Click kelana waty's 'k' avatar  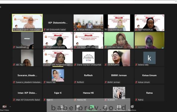149,58
